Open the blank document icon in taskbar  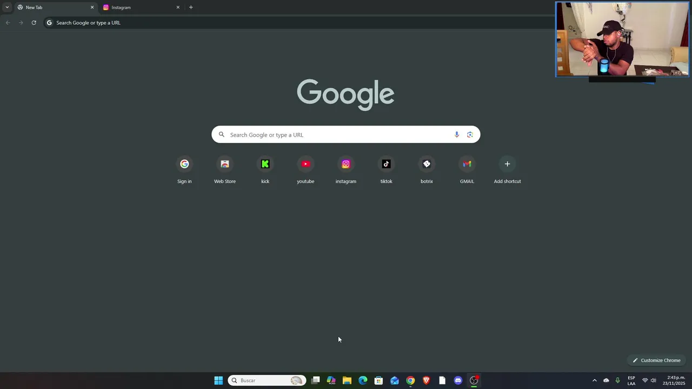click(442, 380)
